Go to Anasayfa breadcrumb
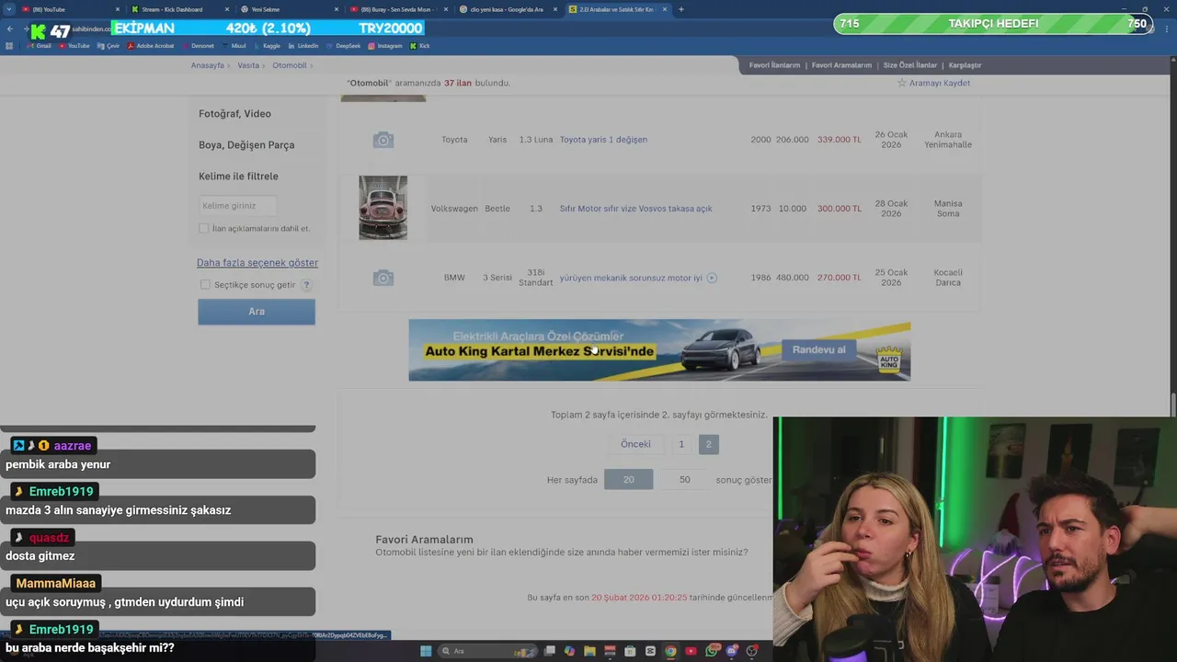Viewport: 1177px width, 662px height. coord(207,65)
